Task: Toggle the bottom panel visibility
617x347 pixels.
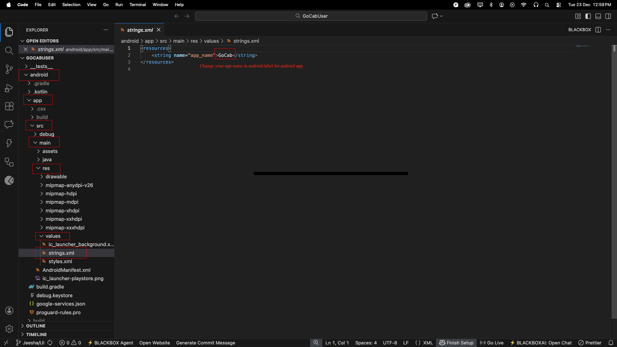Action: pos(598,16)
